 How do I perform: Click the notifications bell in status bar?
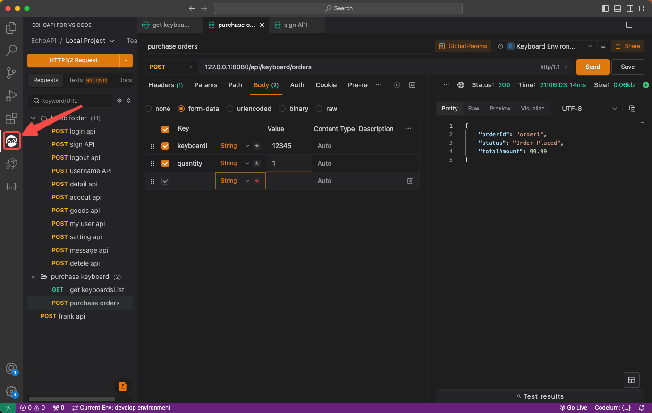coord(642,408)
